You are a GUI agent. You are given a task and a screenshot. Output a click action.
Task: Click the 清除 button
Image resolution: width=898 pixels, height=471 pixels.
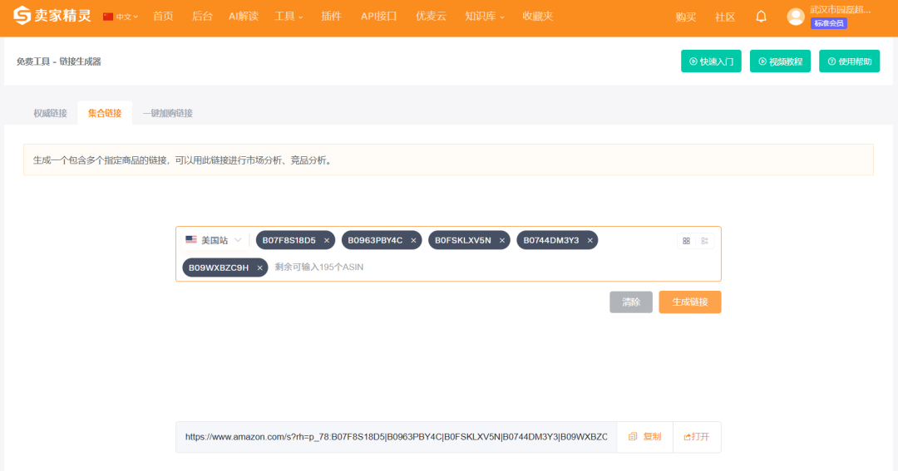[631, 302]
